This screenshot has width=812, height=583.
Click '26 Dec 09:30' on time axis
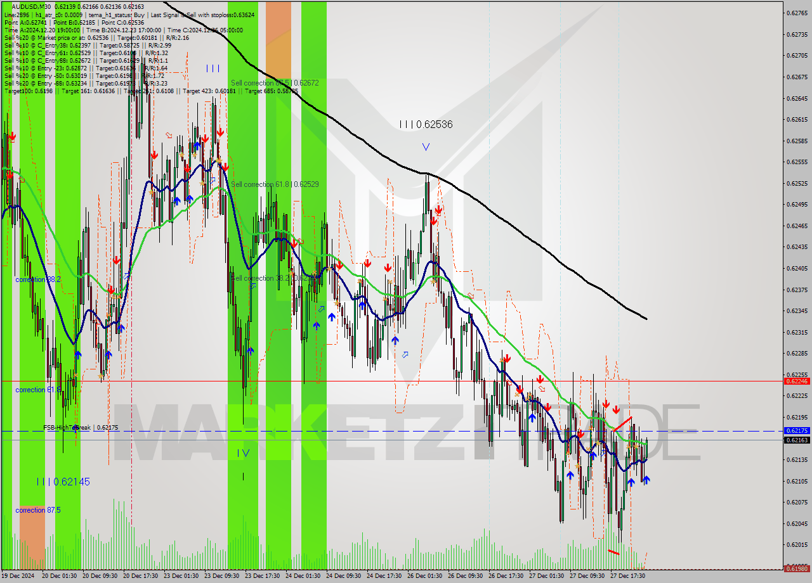point(465,576)
